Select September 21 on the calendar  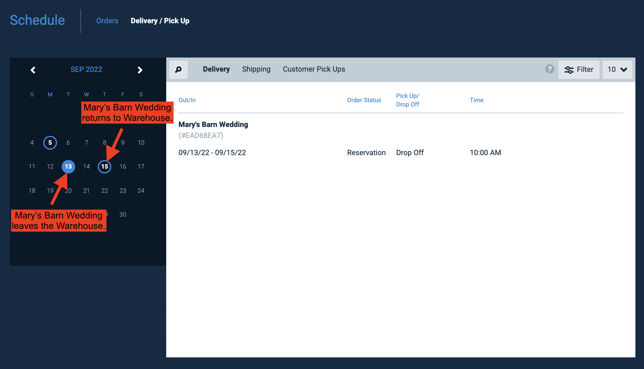click(86, 191)
